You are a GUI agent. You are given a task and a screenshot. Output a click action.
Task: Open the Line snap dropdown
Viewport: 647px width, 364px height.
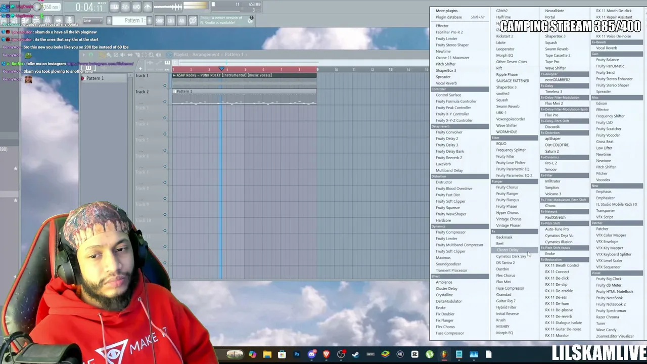[x=93, y=20]
